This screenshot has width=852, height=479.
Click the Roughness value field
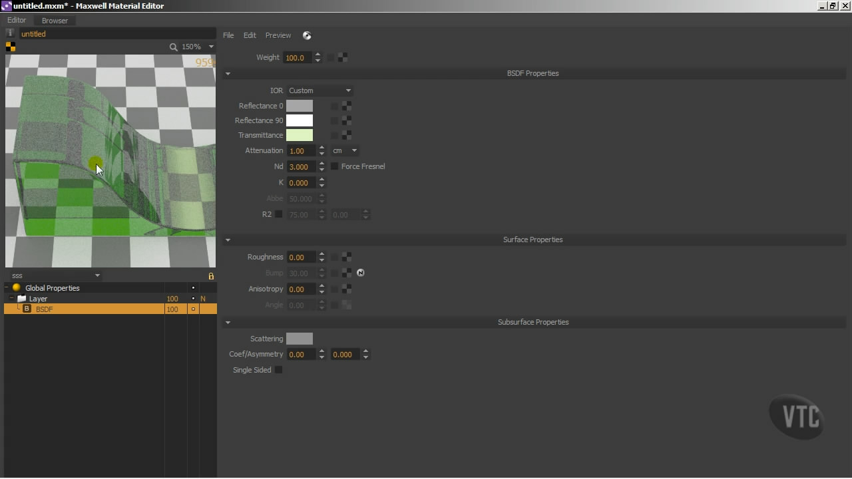click(x=302, y=257)
